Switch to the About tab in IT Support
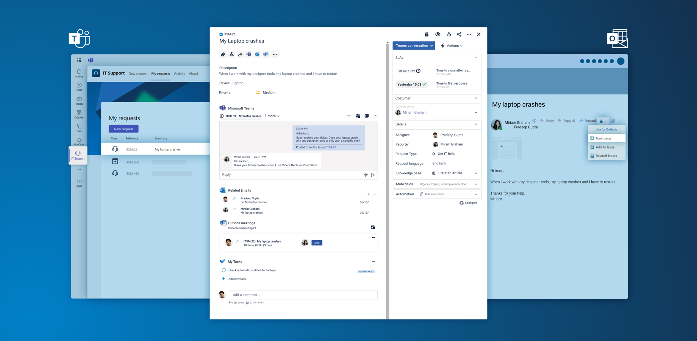Viewport: 697px width, 341px height. point(194,74)
